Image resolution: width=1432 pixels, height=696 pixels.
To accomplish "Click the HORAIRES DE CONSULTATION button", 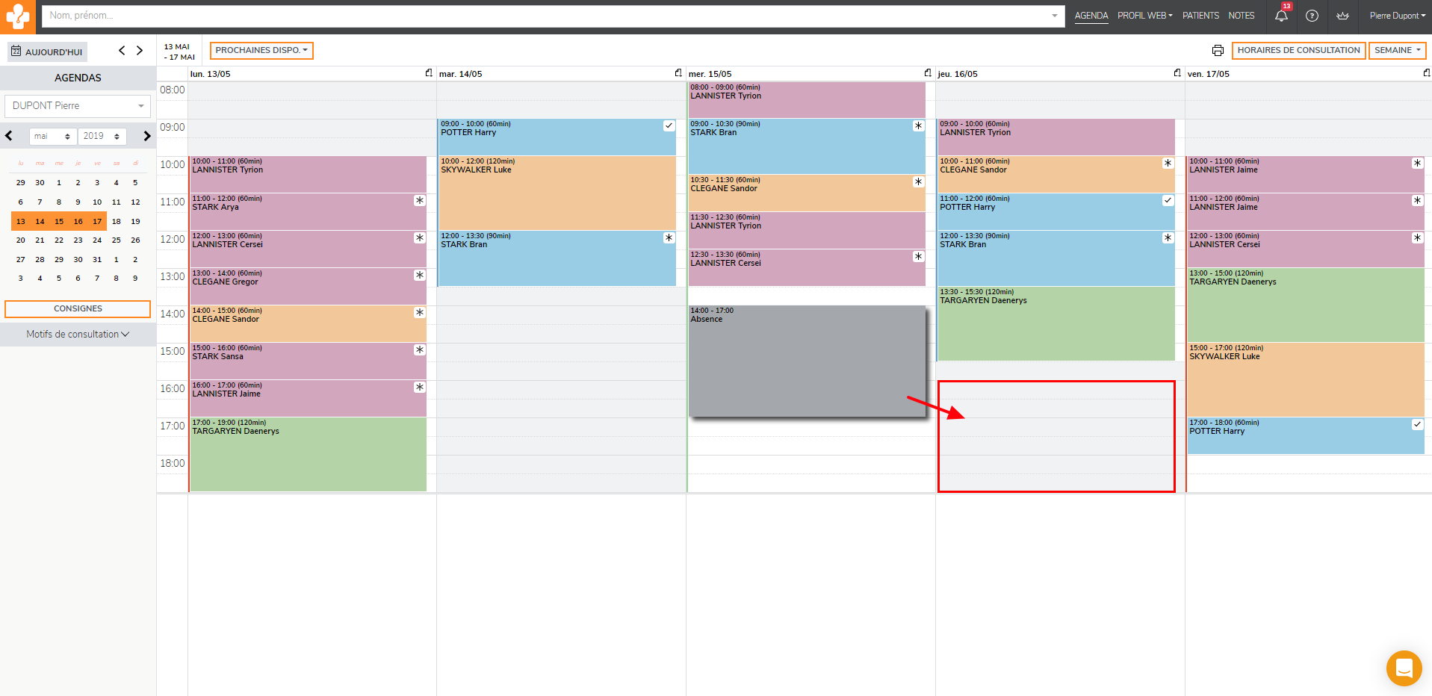I will 1298,51.
